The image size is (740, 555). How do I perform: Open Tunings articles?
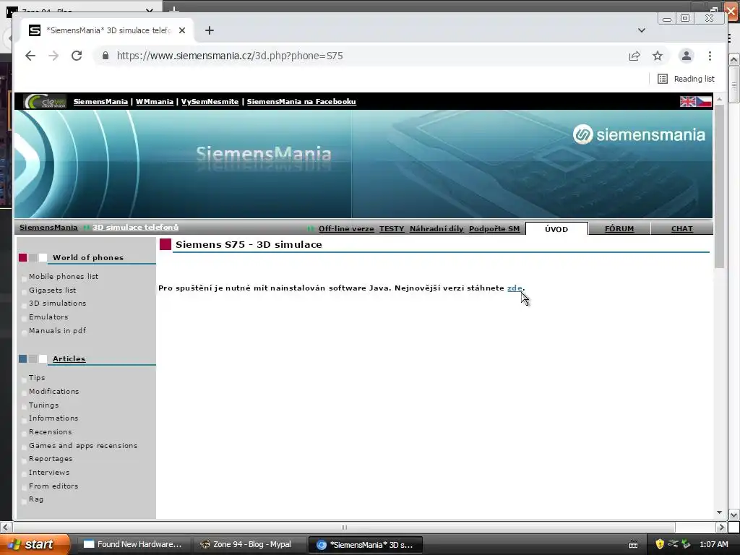44,405
